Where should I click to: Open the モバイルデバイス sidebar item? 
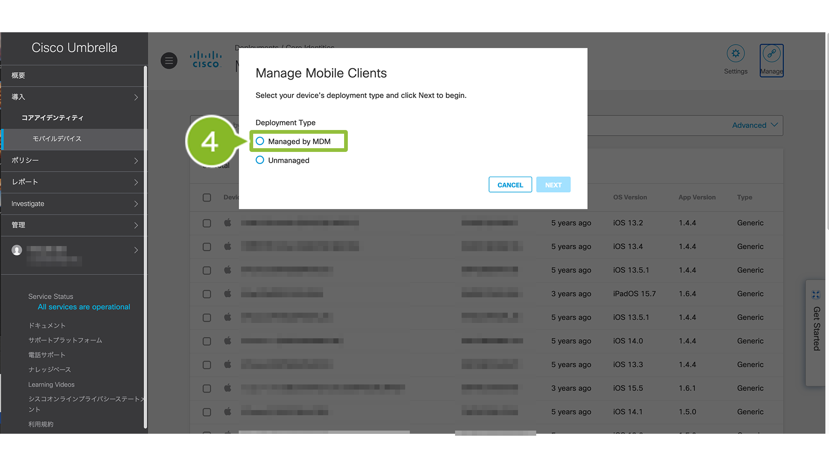coord(57,139)
